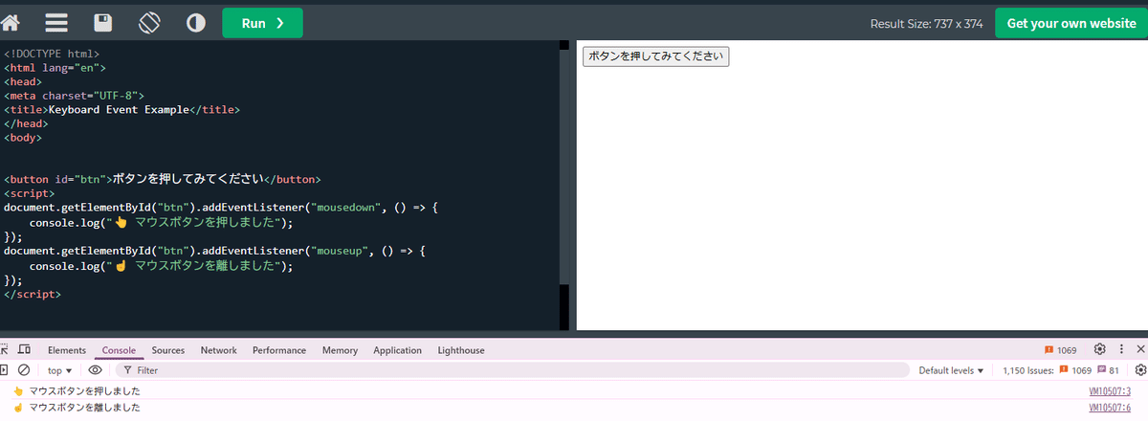Click the マウスボタンを押しました log message
This screenshot has height=421, width=1148.
[85, 391]
